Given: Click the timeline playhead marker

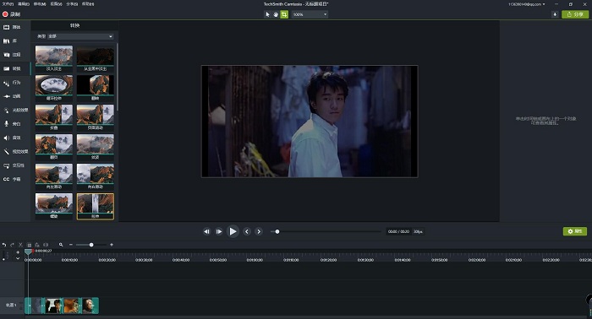Looking at the screenshot, I should tap(28, 251).
